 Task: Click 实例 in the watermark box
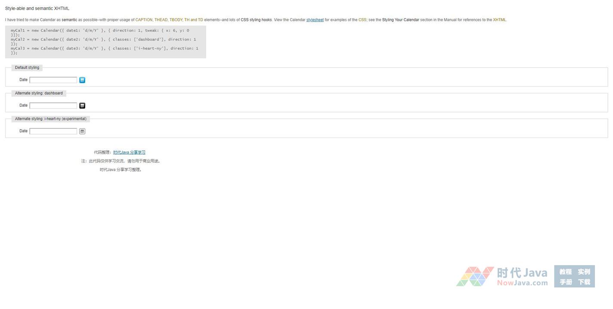coord(584,272)
